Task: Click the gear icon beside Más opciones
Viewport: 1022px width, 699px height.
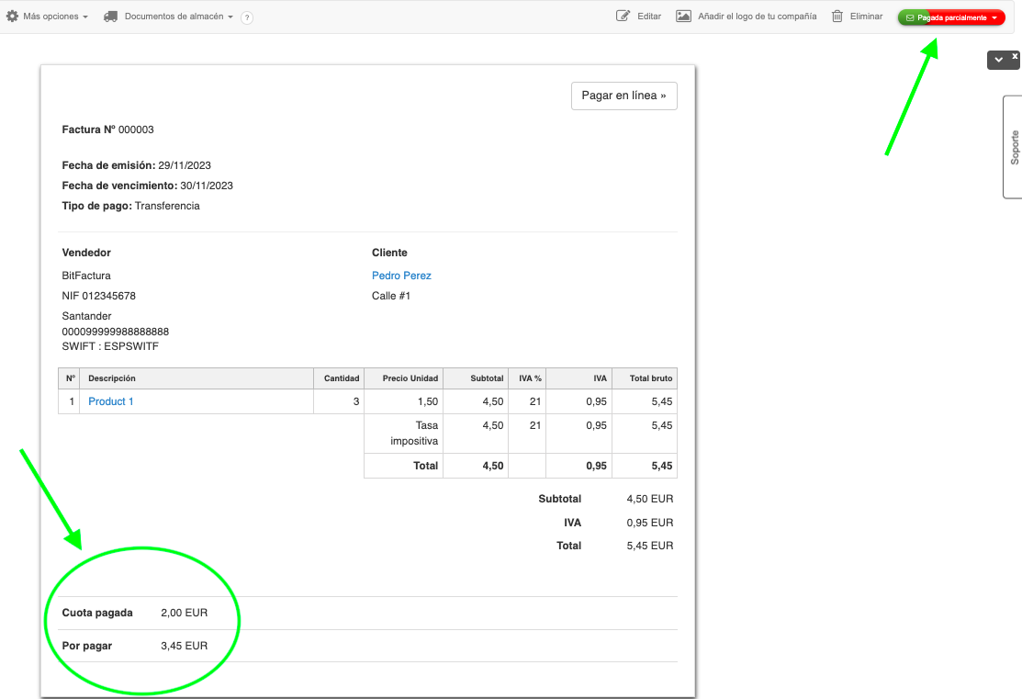Action: [x=12, y=17]
